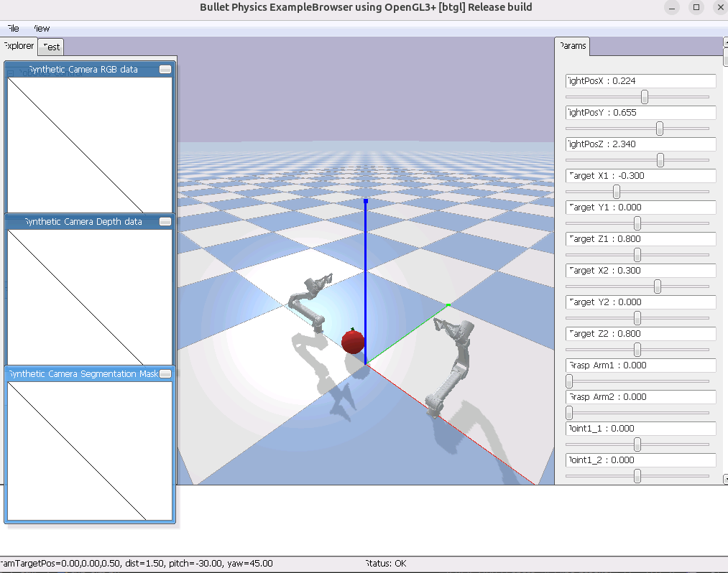Select the Params tab
Image resolution: width=728 pixels, height=573 pixels.
coord(573,46)
